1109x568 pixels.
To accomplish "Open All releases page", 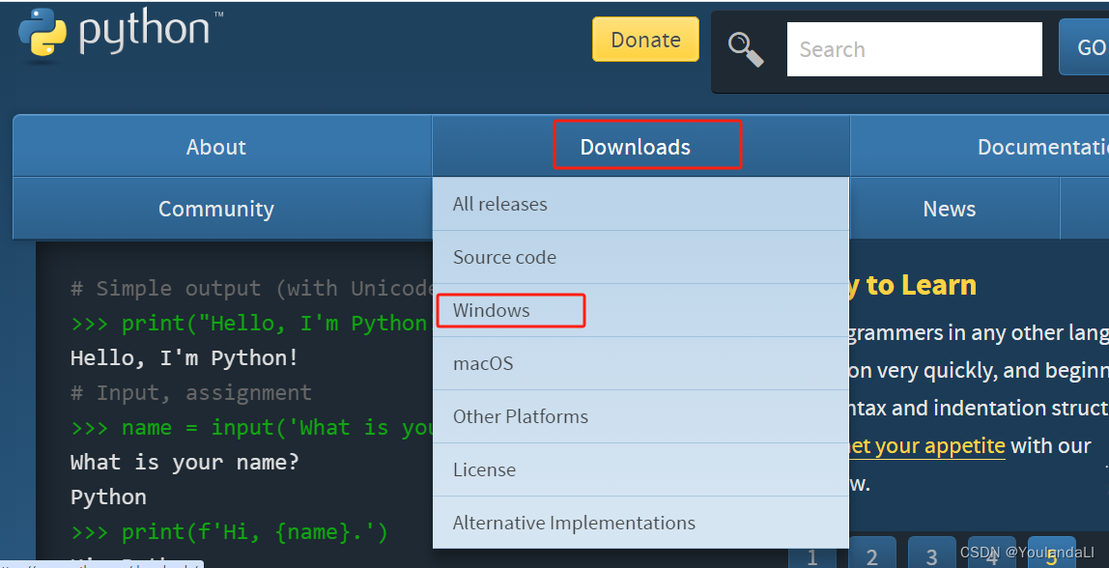I will pyautogui.click(x=499, y=204).
